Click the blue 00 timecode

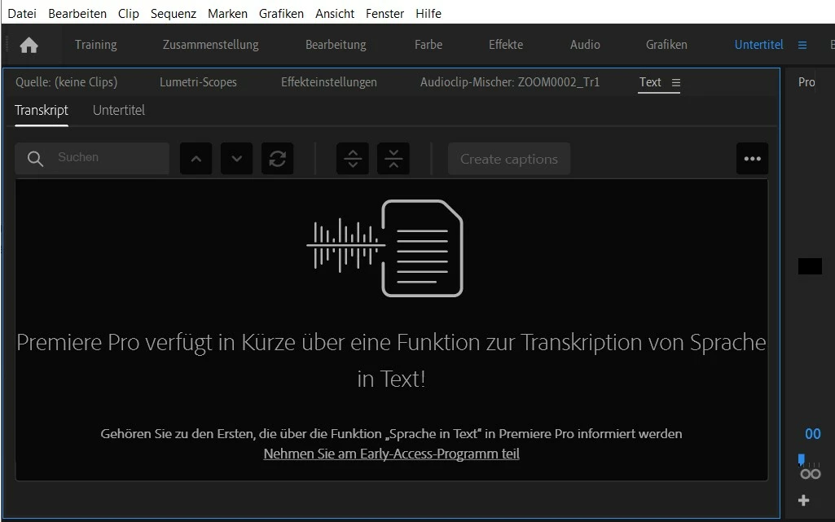(813, 434)
